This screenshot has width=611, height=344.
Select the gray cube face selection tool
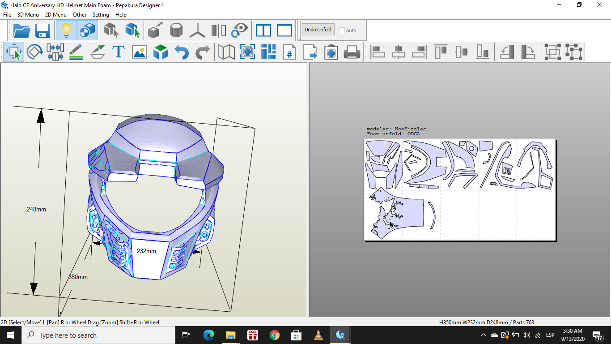tap(111, 30)
